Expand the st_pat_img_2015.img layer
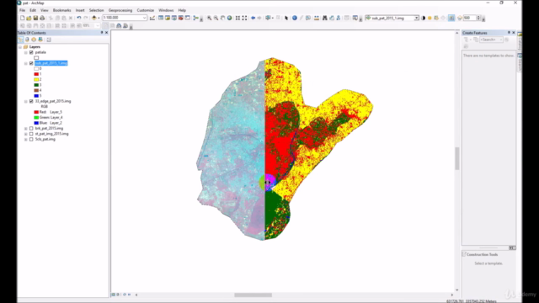Viewport: 539px width, 303px height. click(x=26, y=134)
